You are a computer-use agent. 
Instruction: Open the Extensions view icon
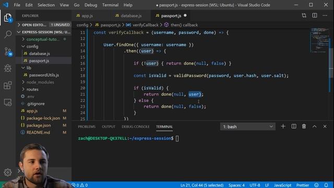tap(8, 86)
